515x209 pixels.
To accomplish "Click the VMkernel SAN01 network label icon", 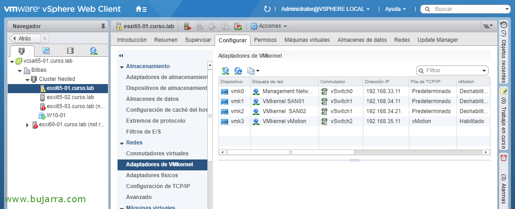I will click(x=256, y=101).
